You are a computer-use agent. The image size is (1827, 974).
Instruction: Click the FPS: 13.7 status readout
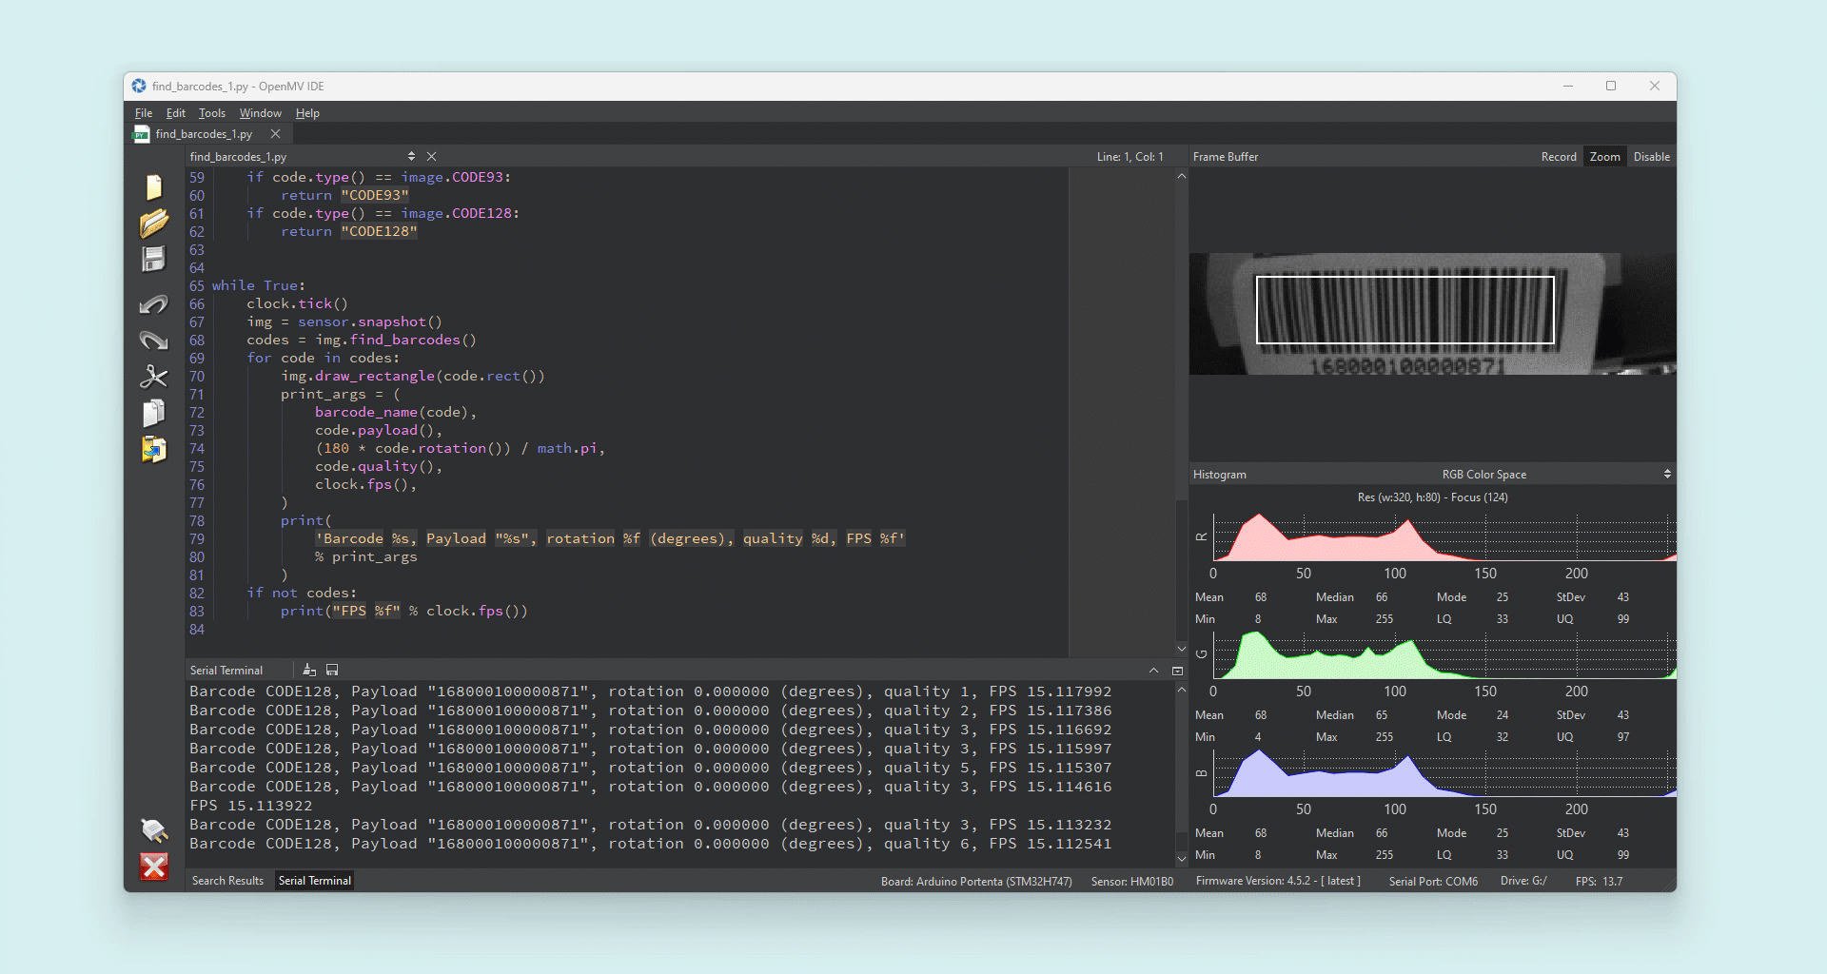pyautogui.click(x=1599, y=881)
